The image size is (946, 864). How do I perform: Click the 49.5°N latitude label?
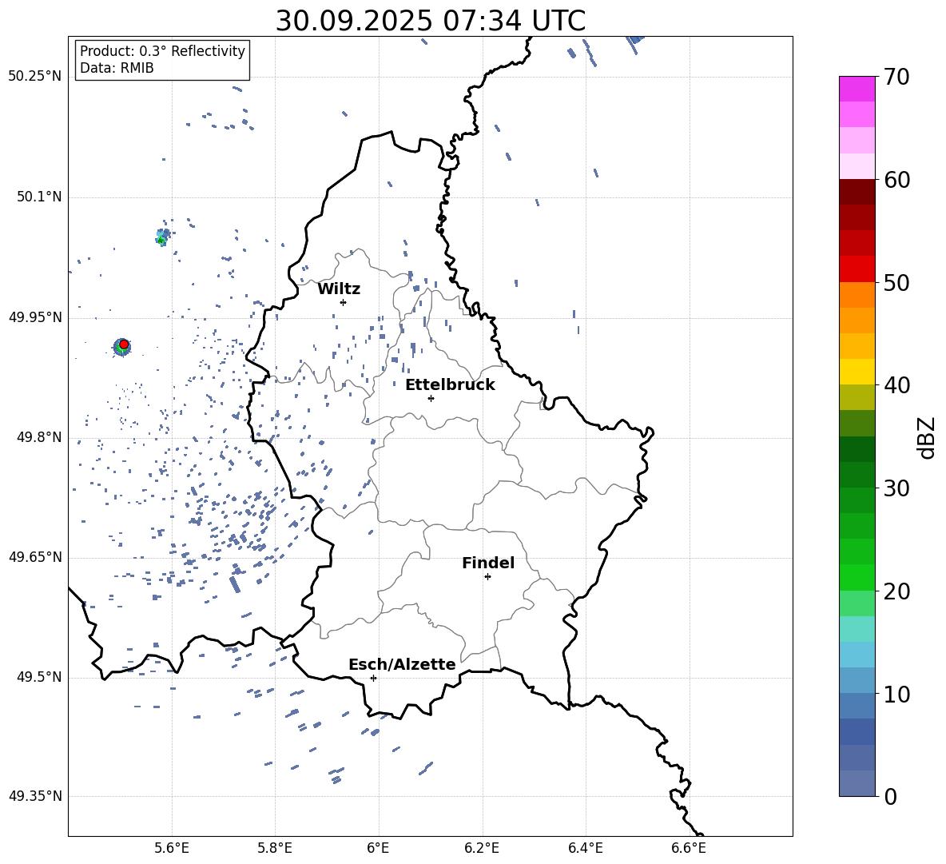click(x=38, y=677)
